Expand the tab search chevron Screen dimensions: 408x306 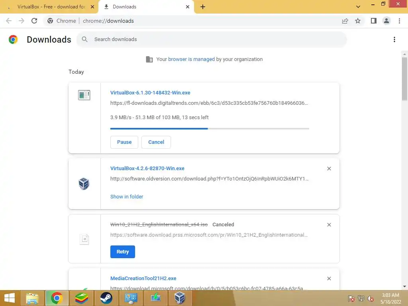pos(358,7)
